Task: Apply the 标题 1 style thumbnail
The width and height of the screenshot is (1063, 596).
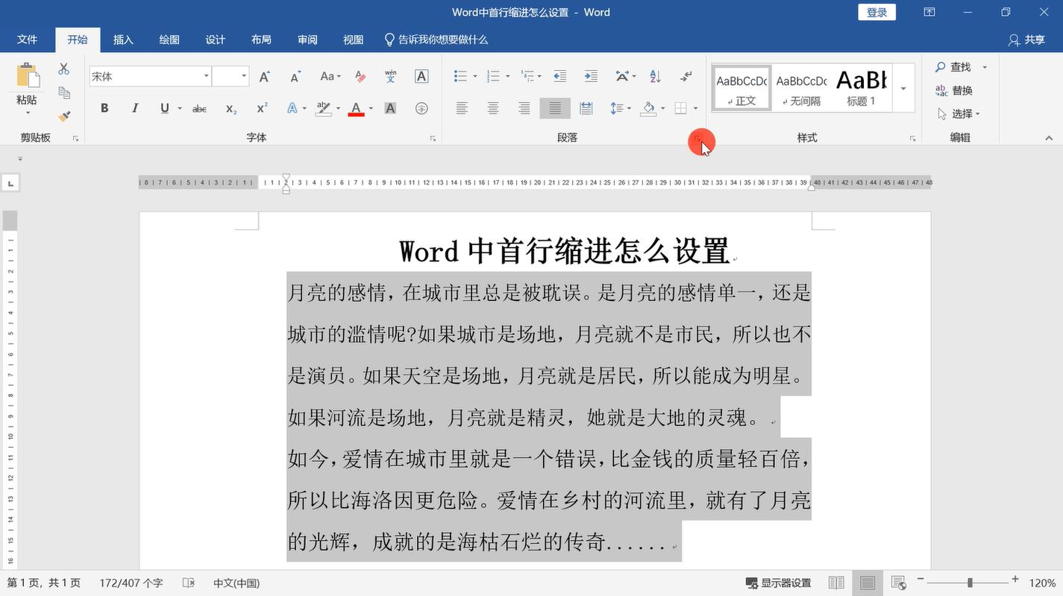Action: click(862, 87)
